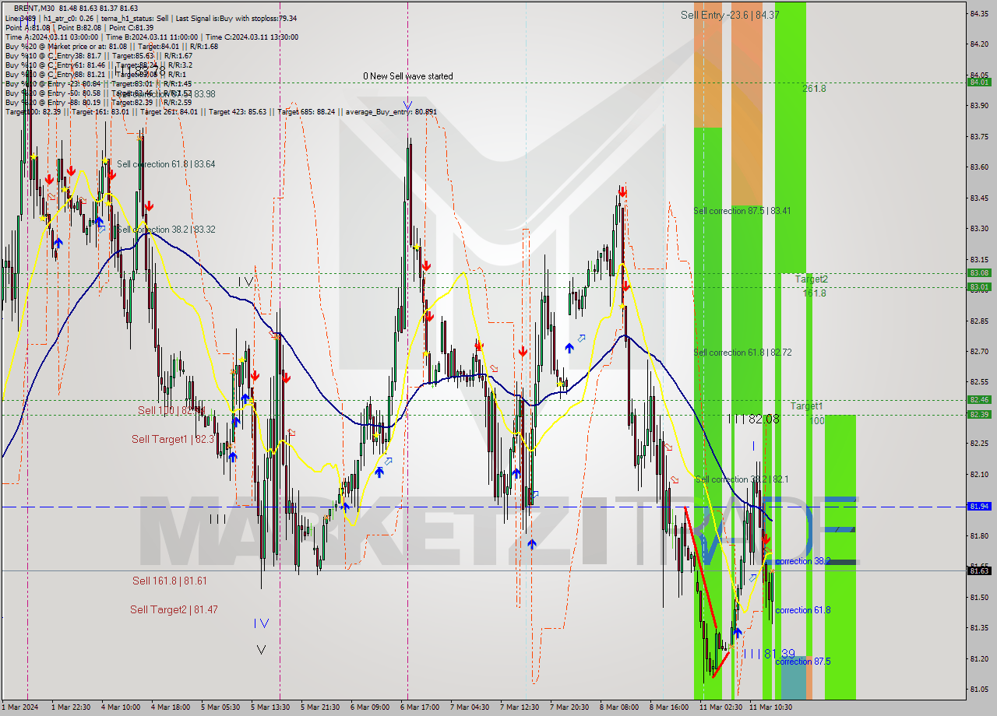This screenshot has width=997, height=716.
Task: Click the 'Sell Target2 | 81.47' label
Action: coord(174,609)
